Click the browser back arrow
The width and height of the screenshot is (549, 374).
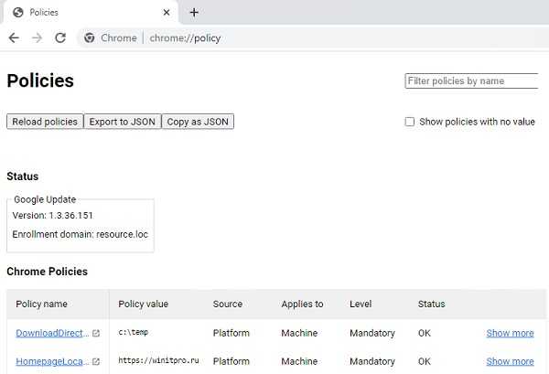(14, 37)
